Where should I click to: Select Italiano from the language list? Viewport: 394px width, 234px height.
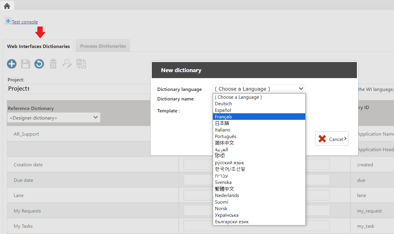pos(259,130)
